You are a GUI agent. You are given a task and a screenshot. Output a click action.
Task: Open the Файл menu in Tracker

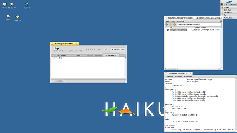(168, 21)
